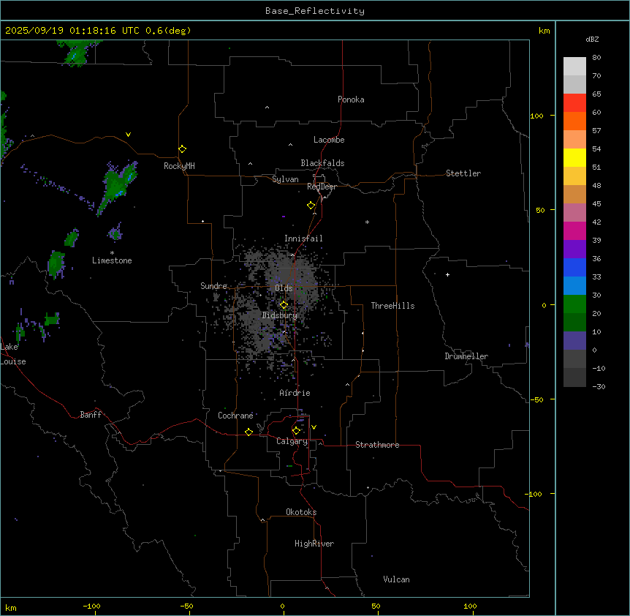
Task: Click the UTC timestamp in the header
Action: pyautogui.click(x=98, y=31)
